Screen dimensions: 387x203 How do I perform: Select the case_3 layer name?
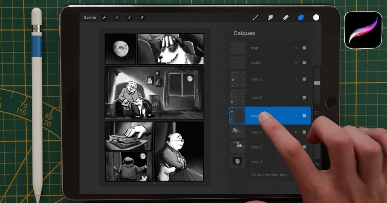257,132
